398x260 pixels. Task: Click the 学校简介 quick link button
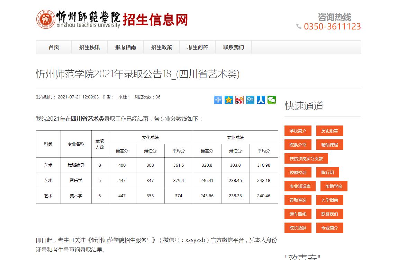[x=298, y=131]
